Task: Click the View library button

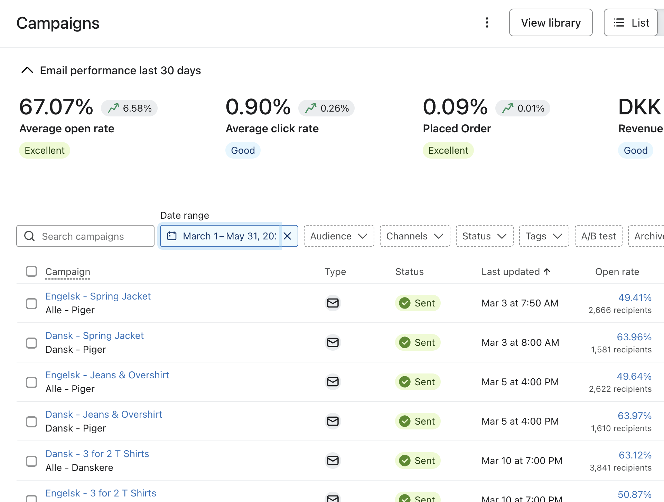Action: tap(551, 23)
